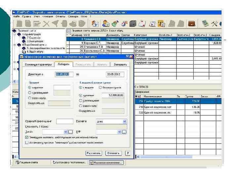Click the browse ellipsis button next to ИФ
Screen dimensions: 238x179
(x=124, y=132)
